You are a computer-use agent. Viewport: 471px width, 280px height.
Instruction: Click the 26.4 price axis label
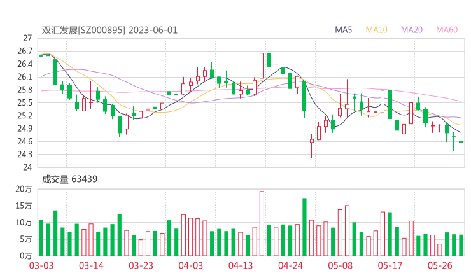[25, 64]
